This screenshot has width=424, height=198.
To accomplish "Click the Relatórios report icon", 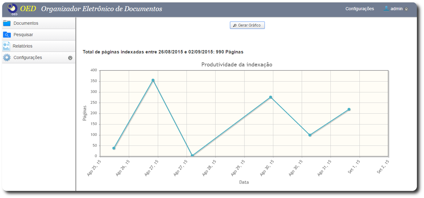I will click(x=6, y=46).
